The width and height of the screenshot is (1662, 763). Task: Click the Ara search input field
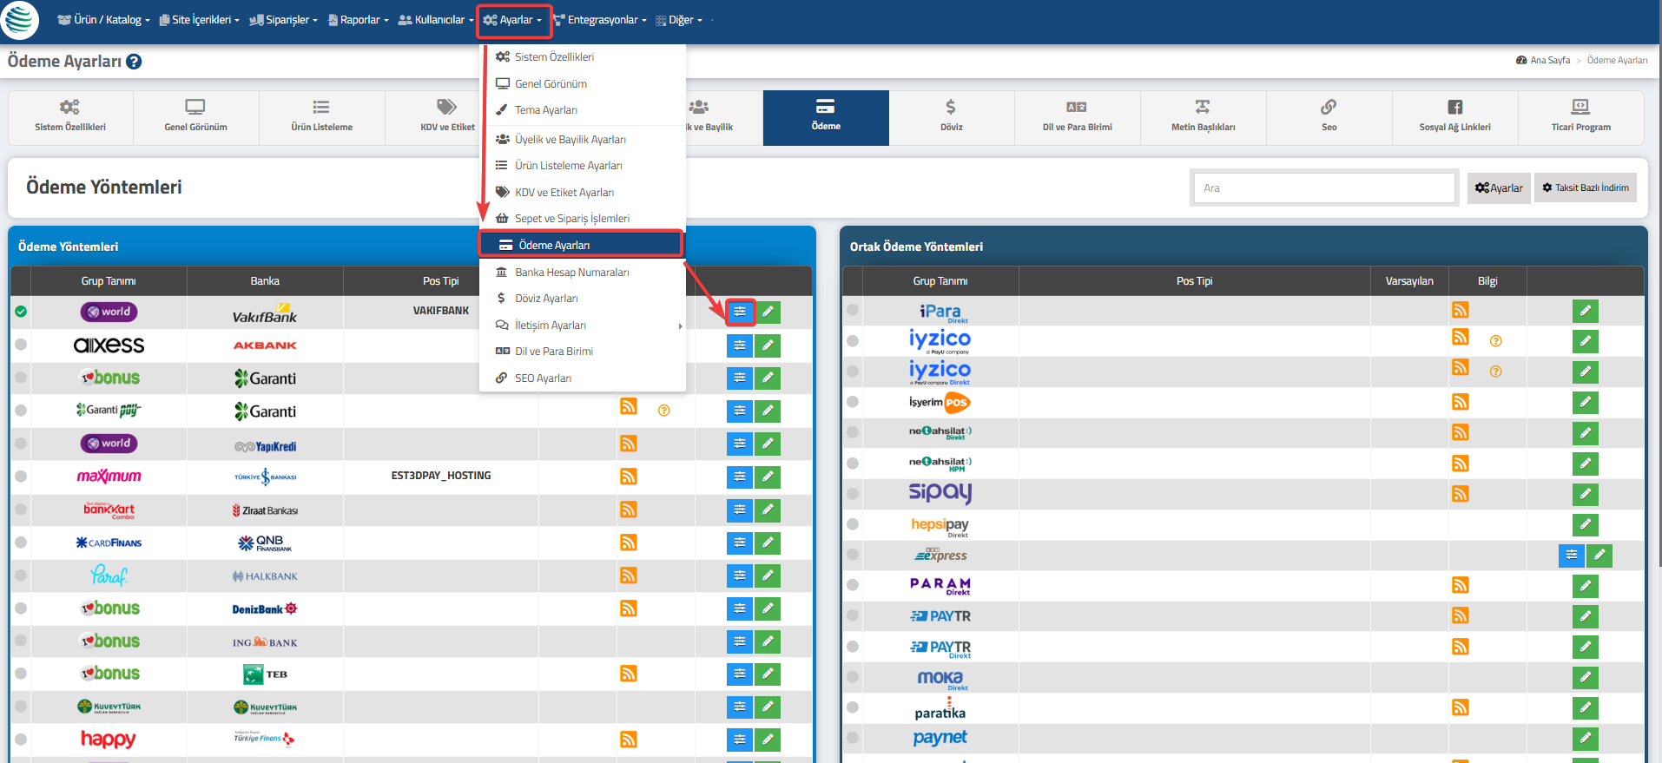[x=1325, y=188]
